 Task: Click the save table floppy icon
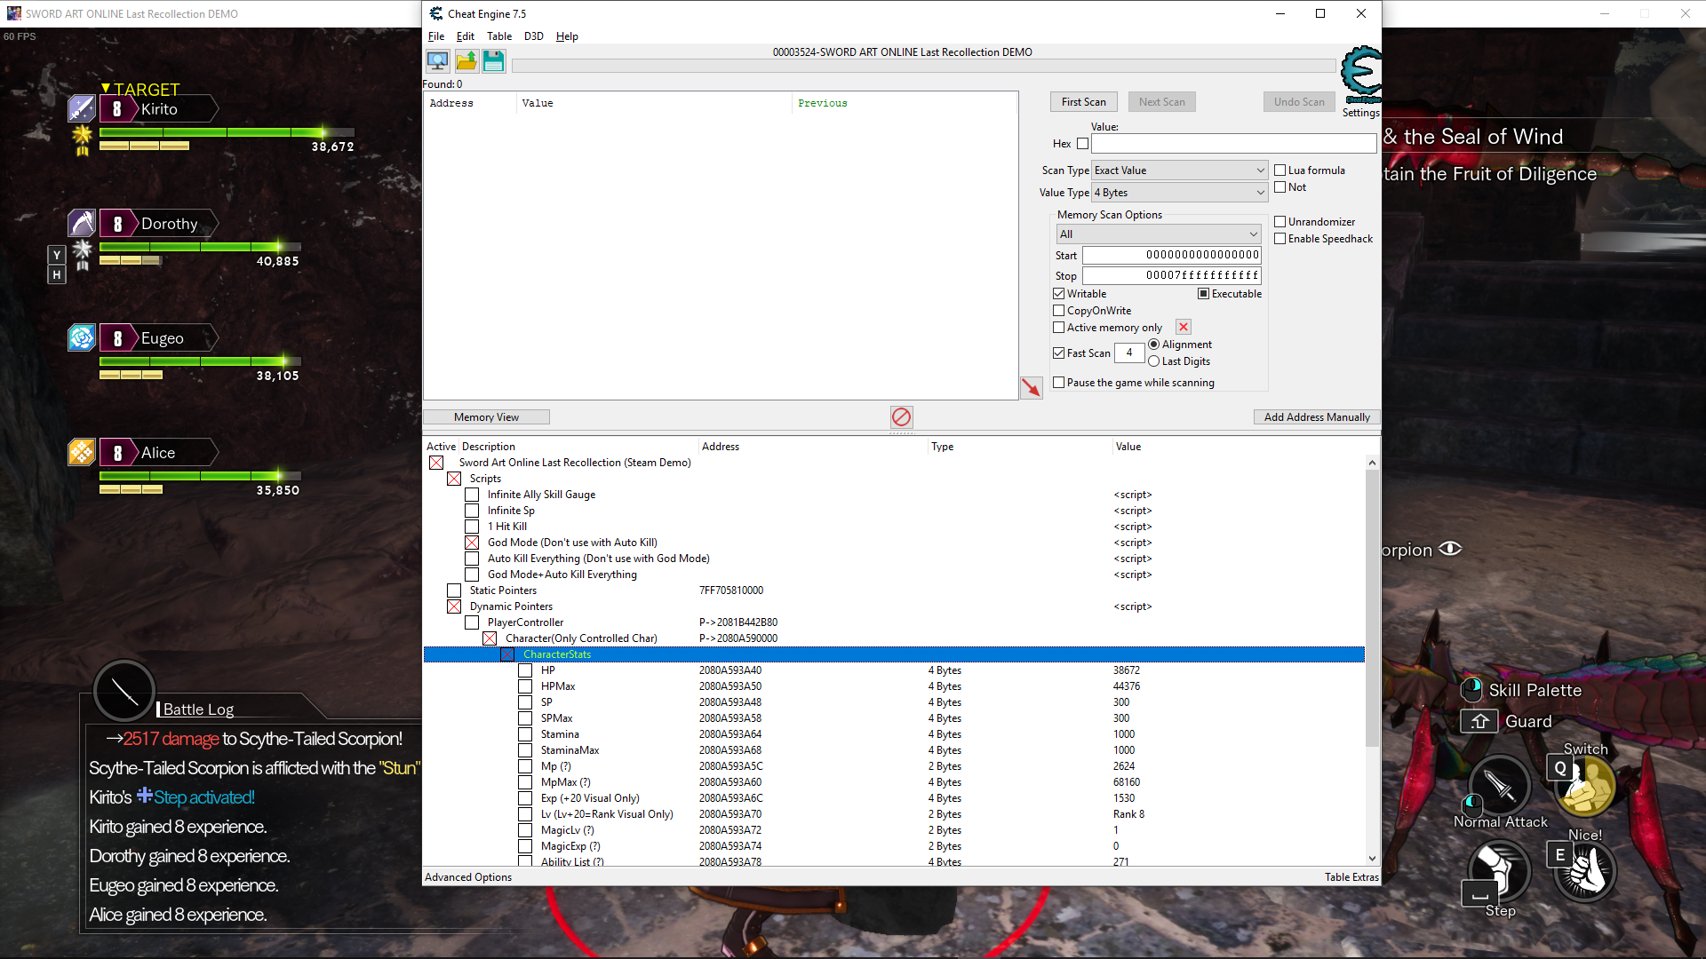click(x=494, y=61)
